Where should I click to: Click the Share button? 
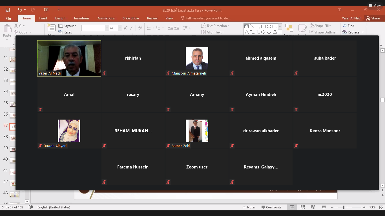pos(373,18)
